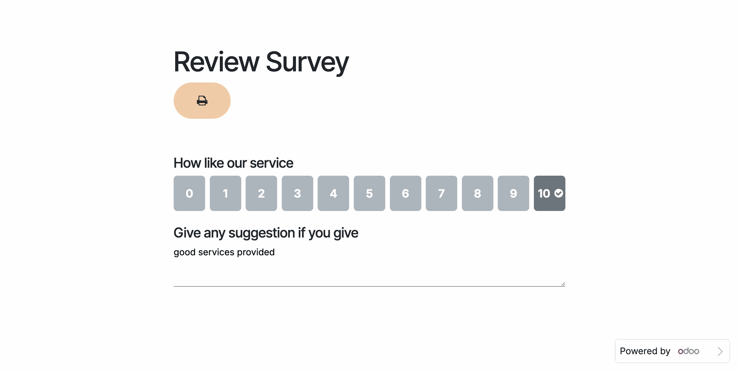Pick rating 6 on the scale
Viewport: 739px width, 372px height.
point(406,193)
